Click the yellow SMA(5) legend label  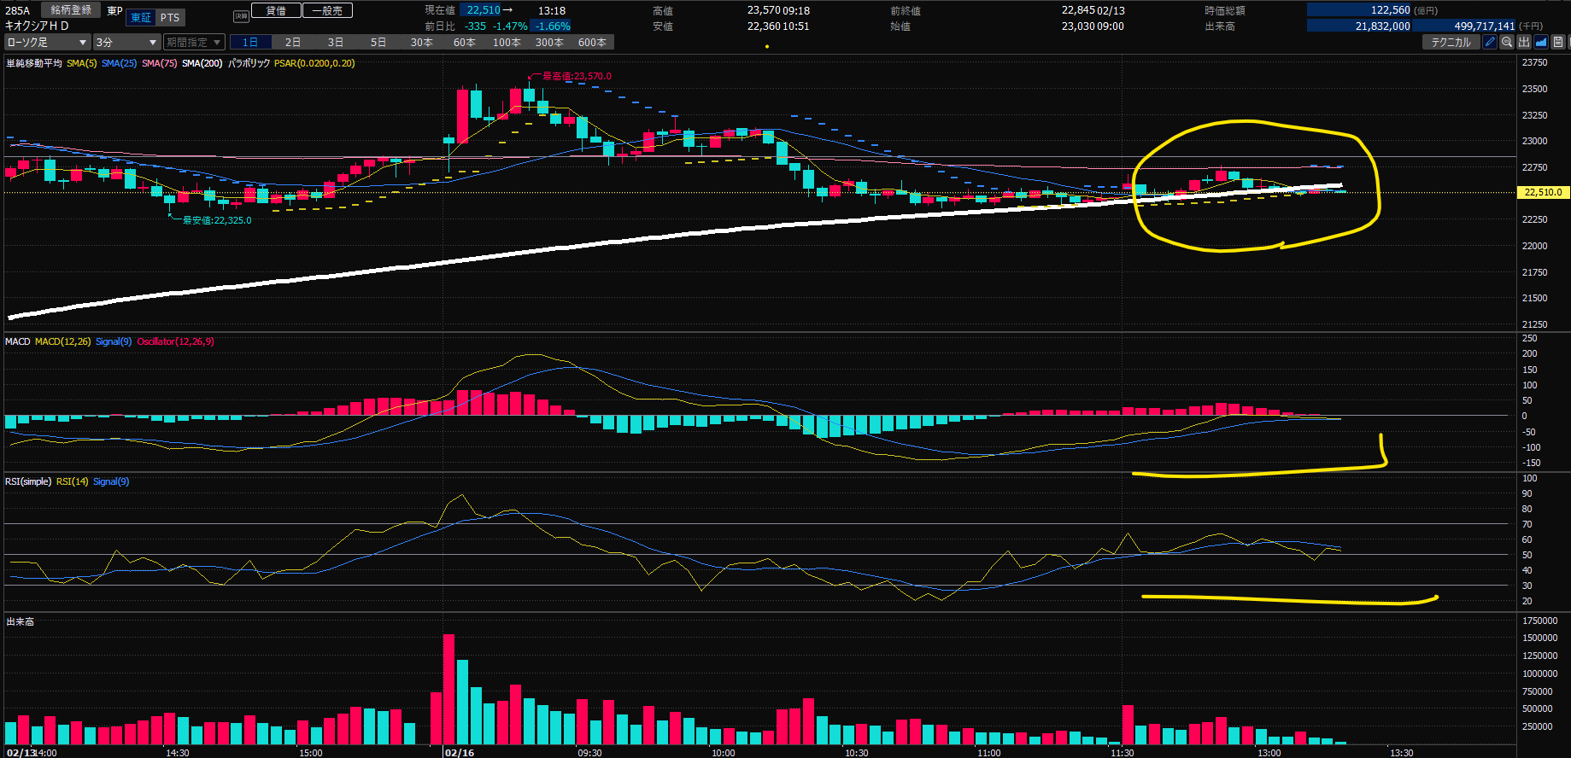pyautogui.click(x=82, y=63)
